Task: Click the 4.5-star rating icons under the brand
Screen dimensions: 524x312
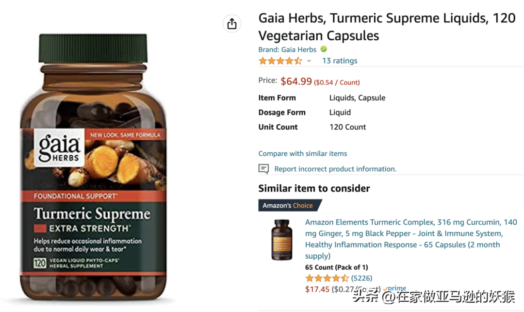Action: [x=280, y=61]
